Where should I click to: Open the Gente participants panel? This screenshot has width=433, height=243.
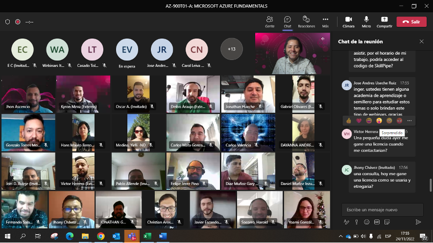pyautogui.click(x=269, y=22)
